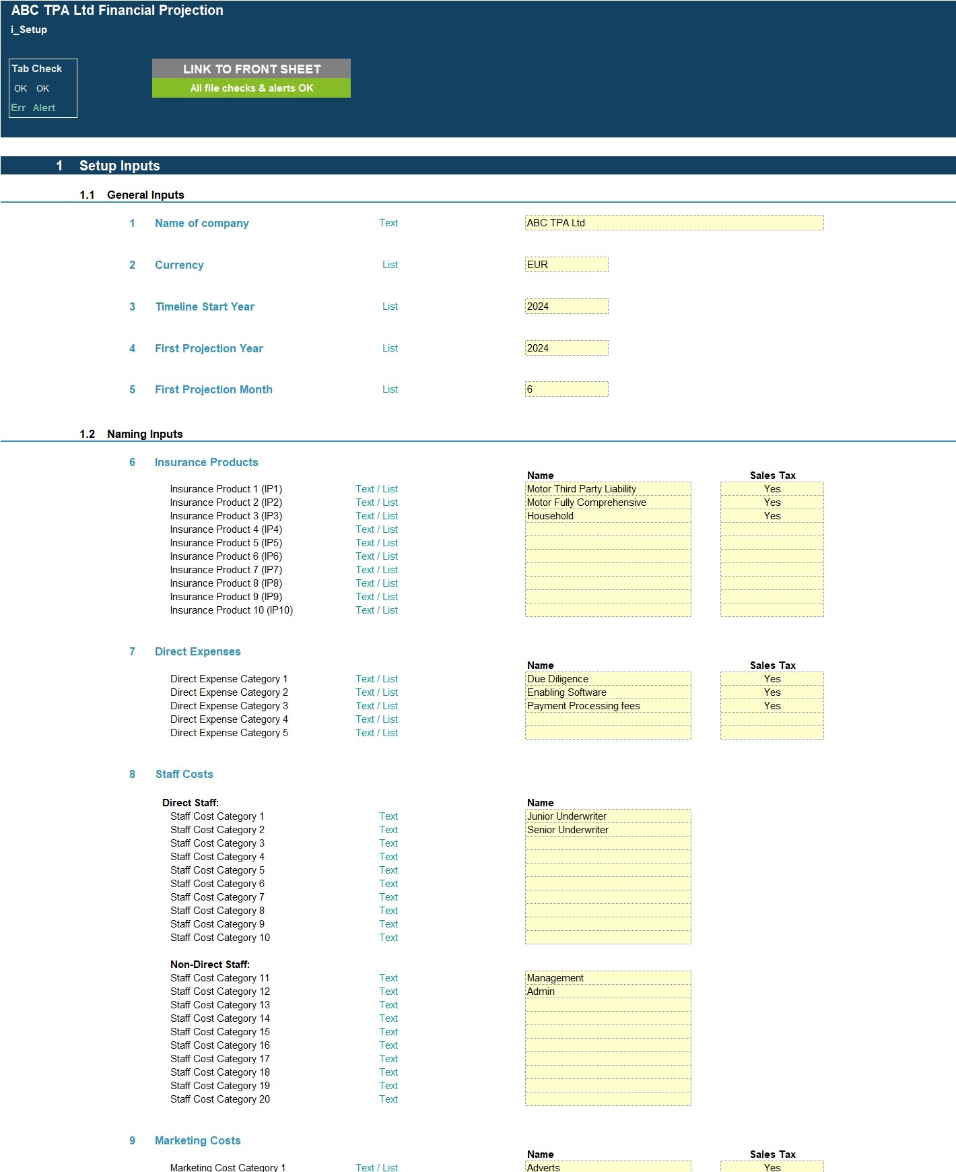Open Sales Tax cell for Due Diligence

pos(772,679)
